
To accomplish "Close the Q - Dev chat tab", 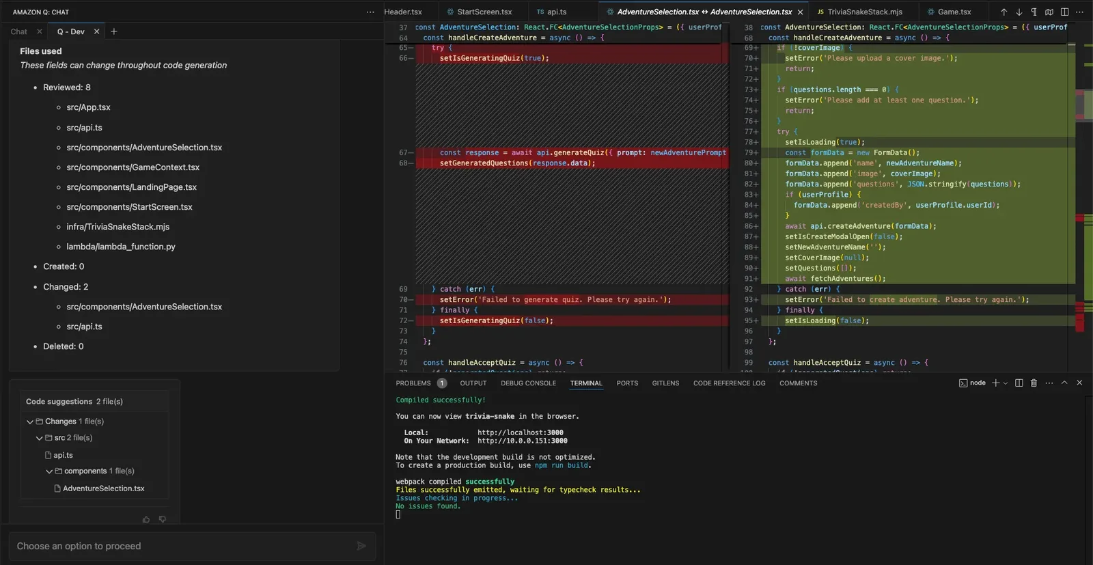I will click(96, 31).
